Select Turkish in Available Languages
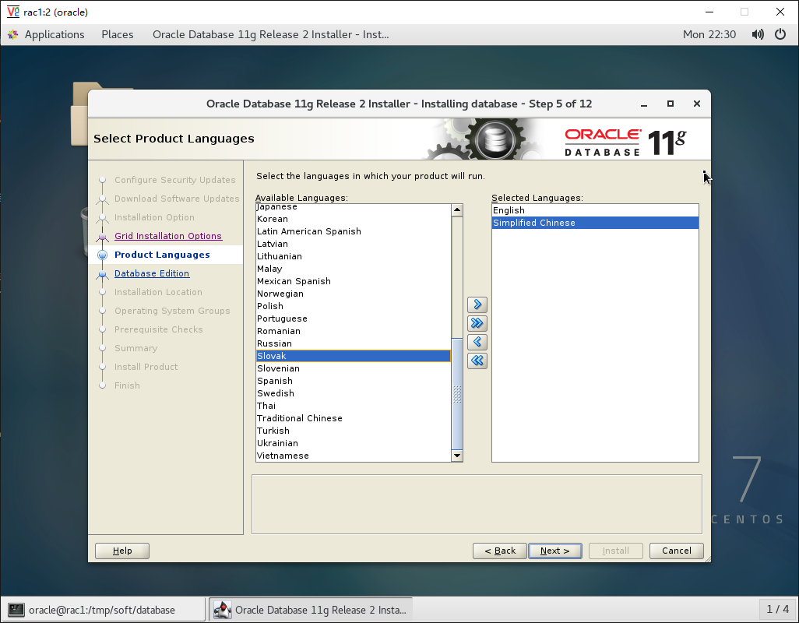Screen dimensions: 799x623 click(353, 431)
